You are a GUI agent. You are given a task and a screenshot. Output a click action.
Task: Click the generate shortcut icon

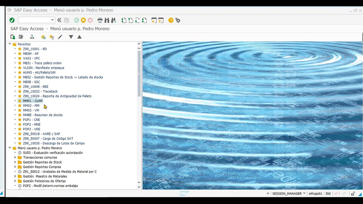click(161, 20)
